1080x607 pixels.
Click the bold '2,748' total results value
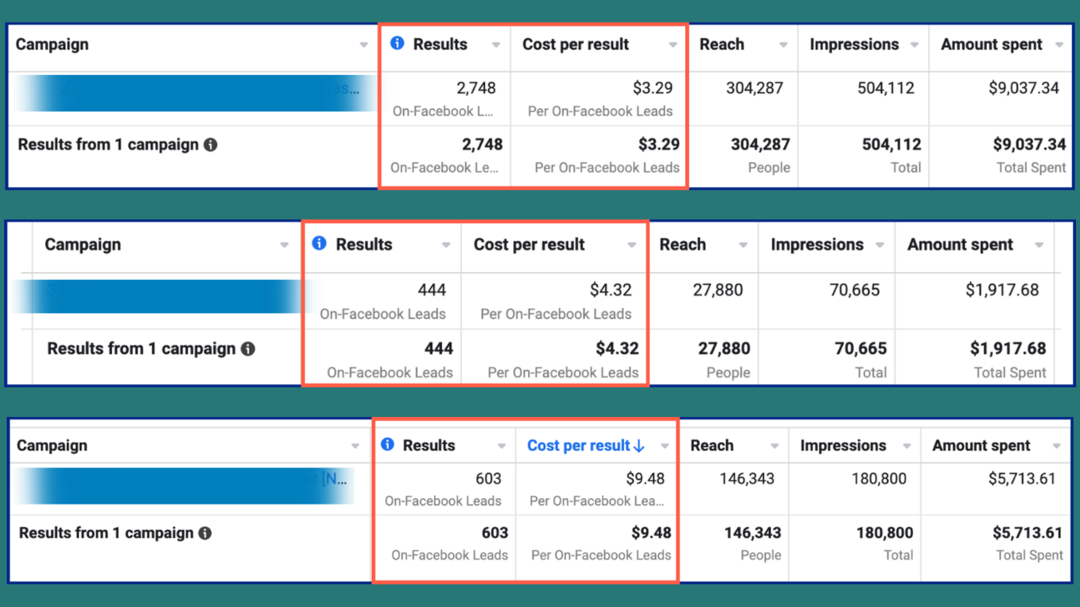[482, 144]
